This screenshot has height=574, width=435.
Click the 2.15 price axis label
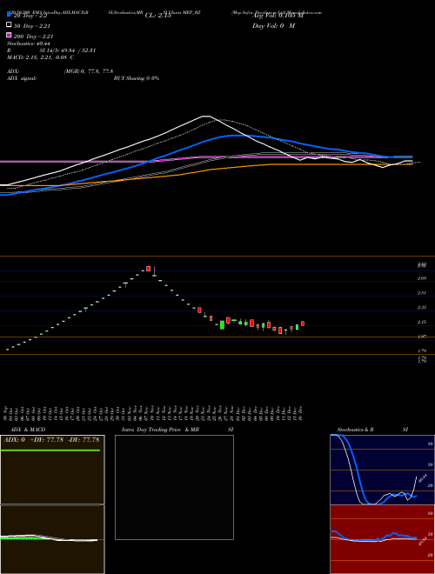pos(422,322)
